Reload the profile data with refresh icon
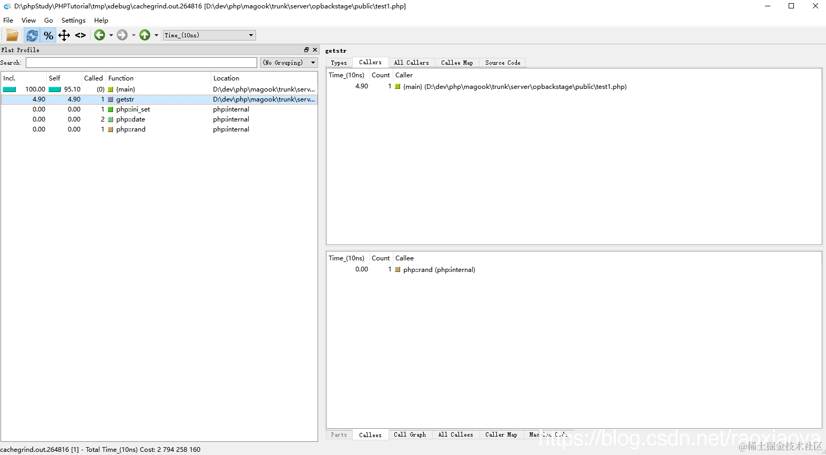 pyautogui.click(x=32, y=35)
